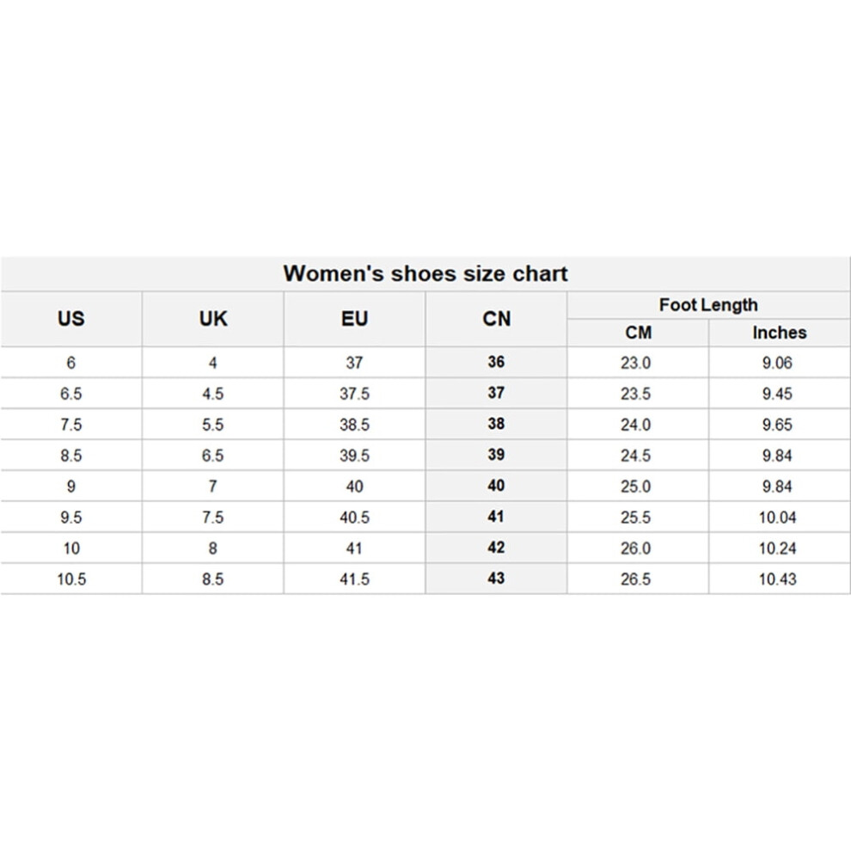Select the 25.0 CM foot length cell

coord(638,487)
